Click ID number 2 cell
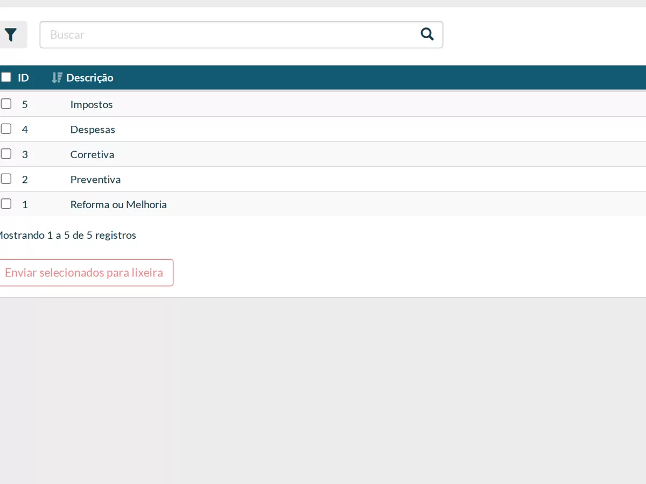The width and height of the screenshot is (646, 484). pyautogui.click(x=25, y=180)
